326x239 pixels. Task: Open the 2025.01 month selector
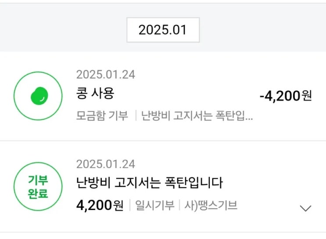point(163,30)
